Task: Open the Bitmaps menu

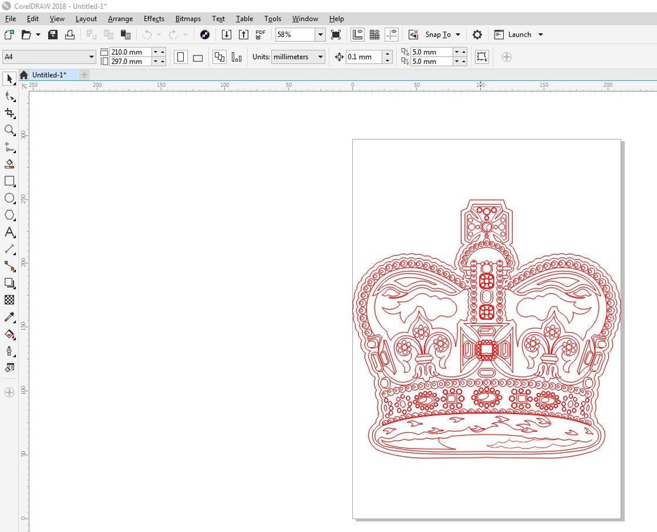Action: point(187,19)
